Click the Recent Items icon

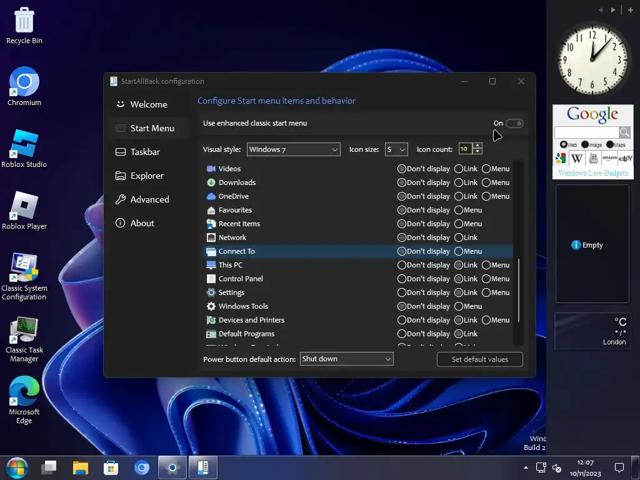(x=211, y=224)
